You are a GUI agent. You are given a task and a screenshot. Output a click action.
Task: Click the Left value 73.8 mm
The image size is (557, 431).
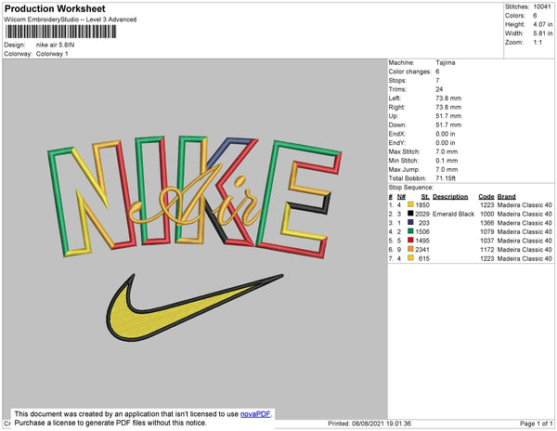pos(448,98)
